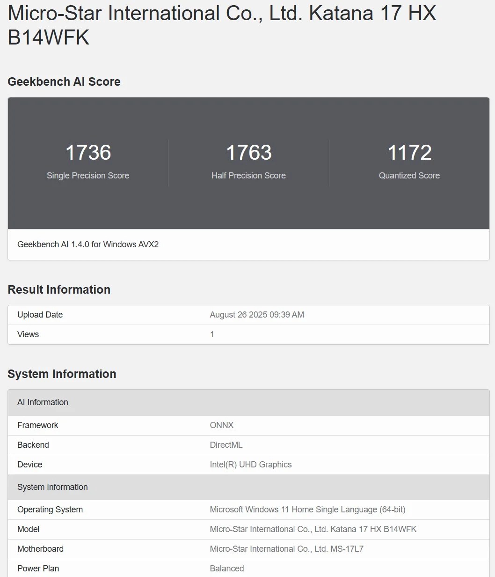Select the DirectML backend value
Viewport: 495px width, 577px height.
pos(226,445)
